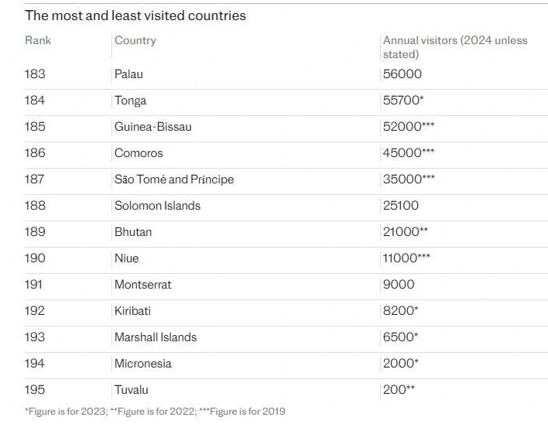
Task: Select the Kiribati country cell
Action: tap(132, 311)
